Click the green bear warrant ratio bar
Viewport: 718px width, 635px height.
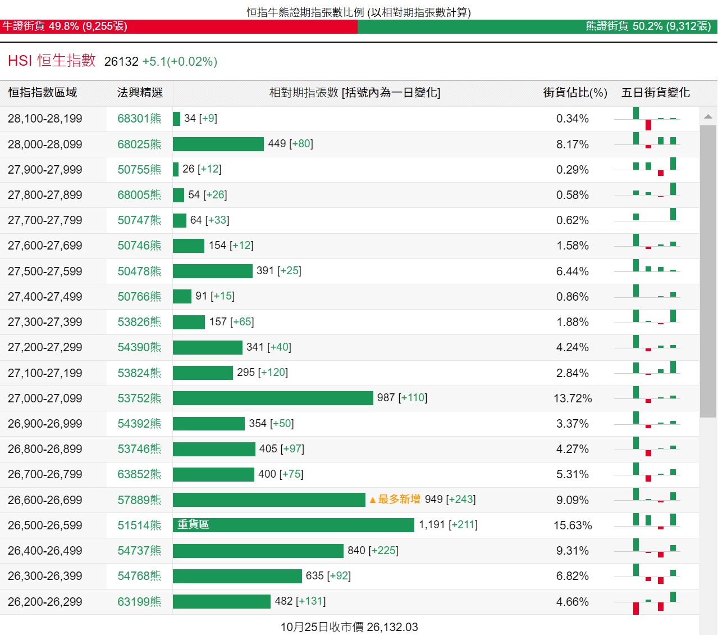tap(537, 26)
